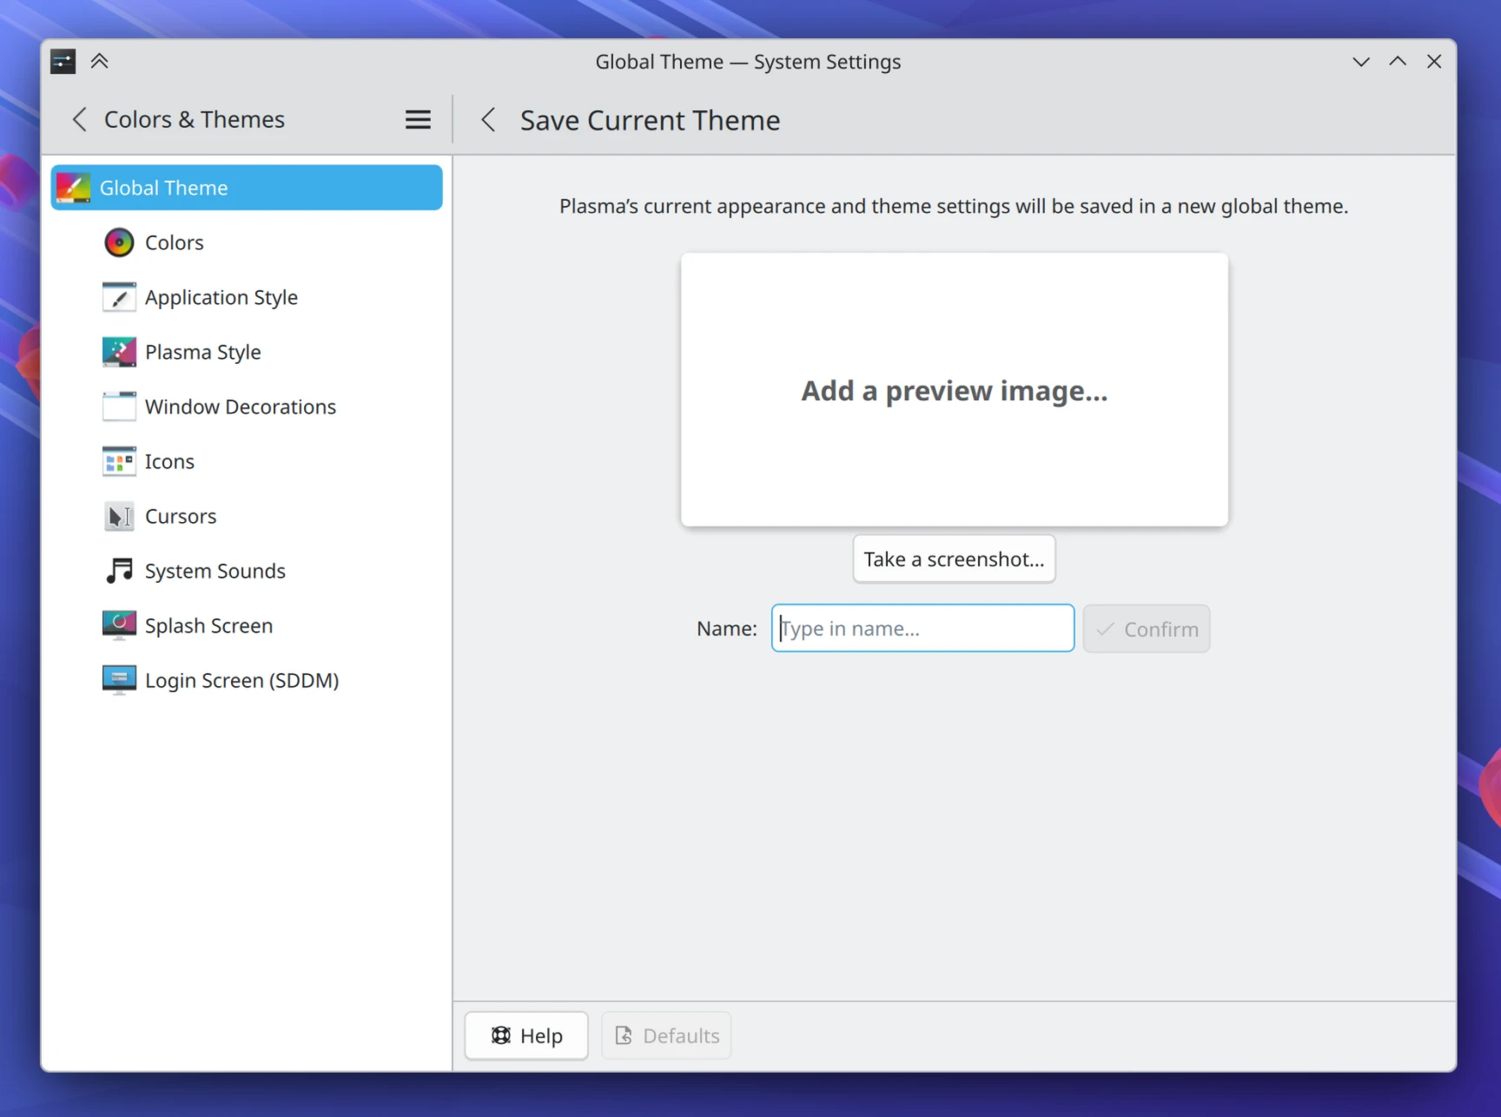Expand the titlebar chevron dropdown
1501x1117 pixels.
[x=1359, y=61]
